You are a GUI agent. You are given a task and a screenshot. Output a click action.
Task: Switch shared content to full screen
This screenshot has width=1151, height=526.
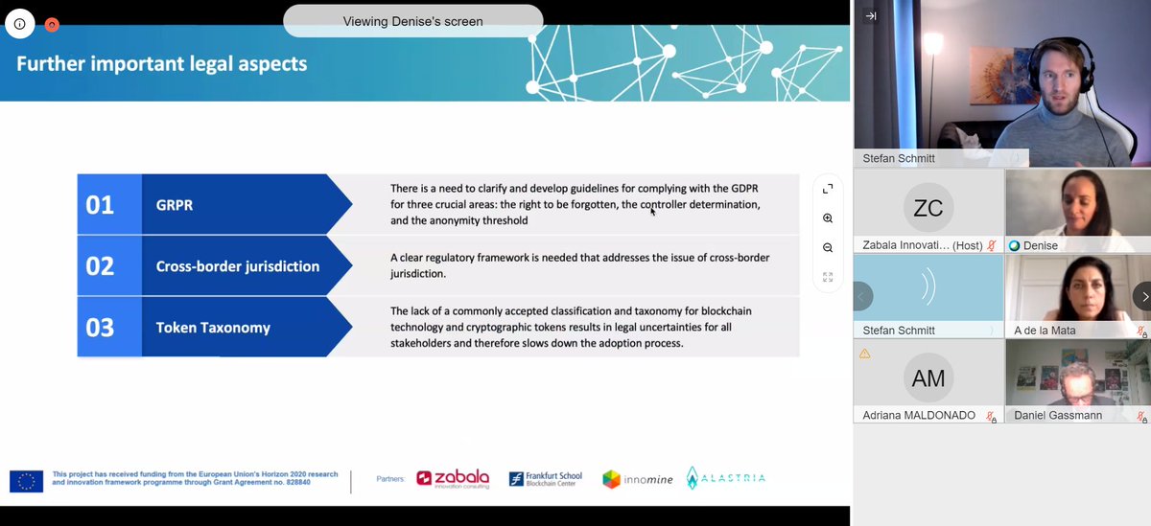pyautogui.click(x=828, y=190)
